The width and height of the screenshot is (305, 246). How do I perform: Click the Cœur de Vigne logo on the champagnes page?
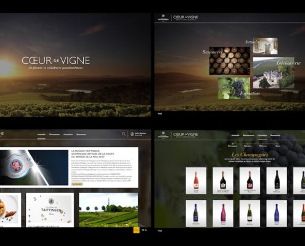[x=185, y=135]
